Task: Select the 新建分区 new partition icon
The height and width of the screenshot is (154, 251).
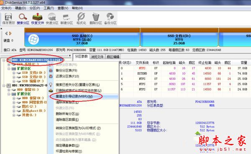Action: 67,18
